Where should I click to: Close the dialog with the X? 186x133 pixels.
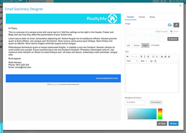(x=180, y=6)
